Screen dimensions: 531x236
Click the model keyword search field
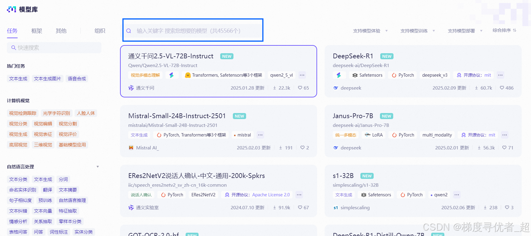pos(193,31)
